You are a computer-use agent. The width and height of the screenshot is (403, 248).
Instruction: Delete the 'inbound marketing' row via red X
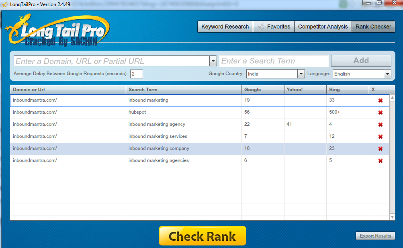click(x=380, y=100)
